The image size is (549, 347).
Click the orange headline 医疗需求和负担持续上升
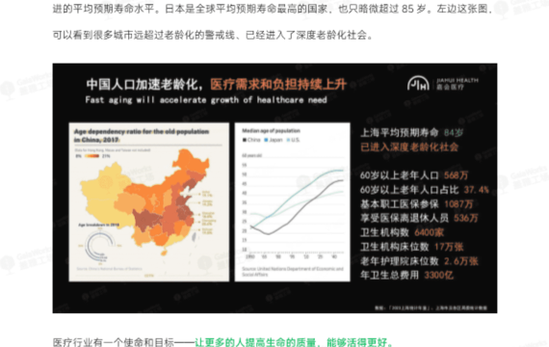pos(278,84)
